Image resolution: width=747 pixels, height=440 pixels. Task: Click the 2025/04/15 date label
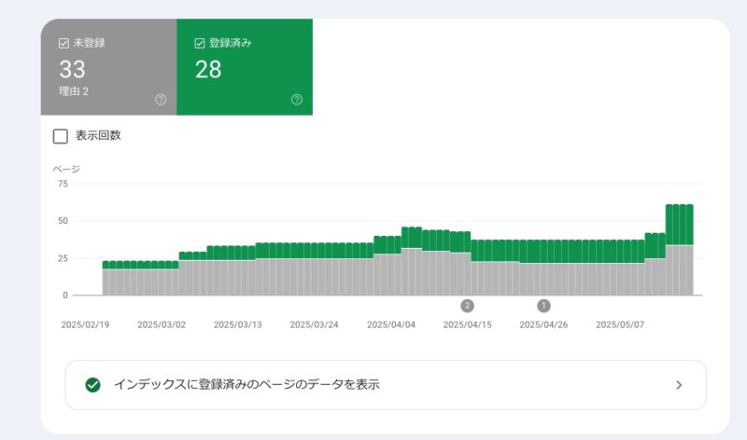point(468,324)
